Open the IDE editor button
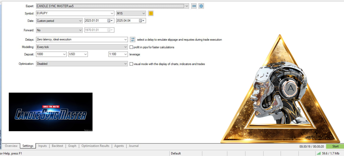The image size is (344, 156). [x=194, y=6]
